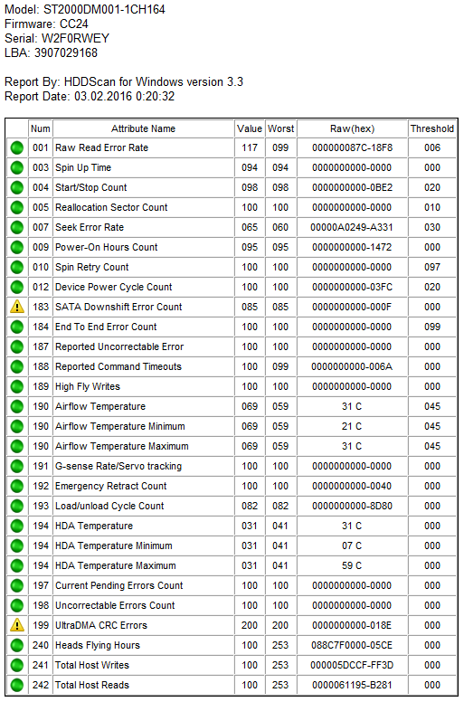
Task: Click the green status icon for Power-On Hours Count
Action: point(17,247)
